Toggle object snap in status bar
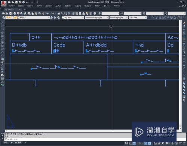 click(x=149, y=143)
